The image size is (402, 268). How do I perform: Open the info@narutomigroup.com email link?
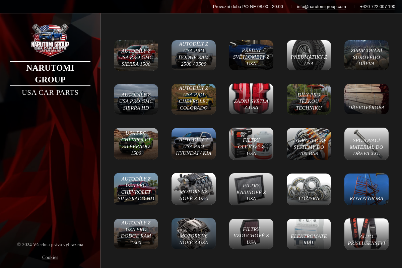(321, 6)
